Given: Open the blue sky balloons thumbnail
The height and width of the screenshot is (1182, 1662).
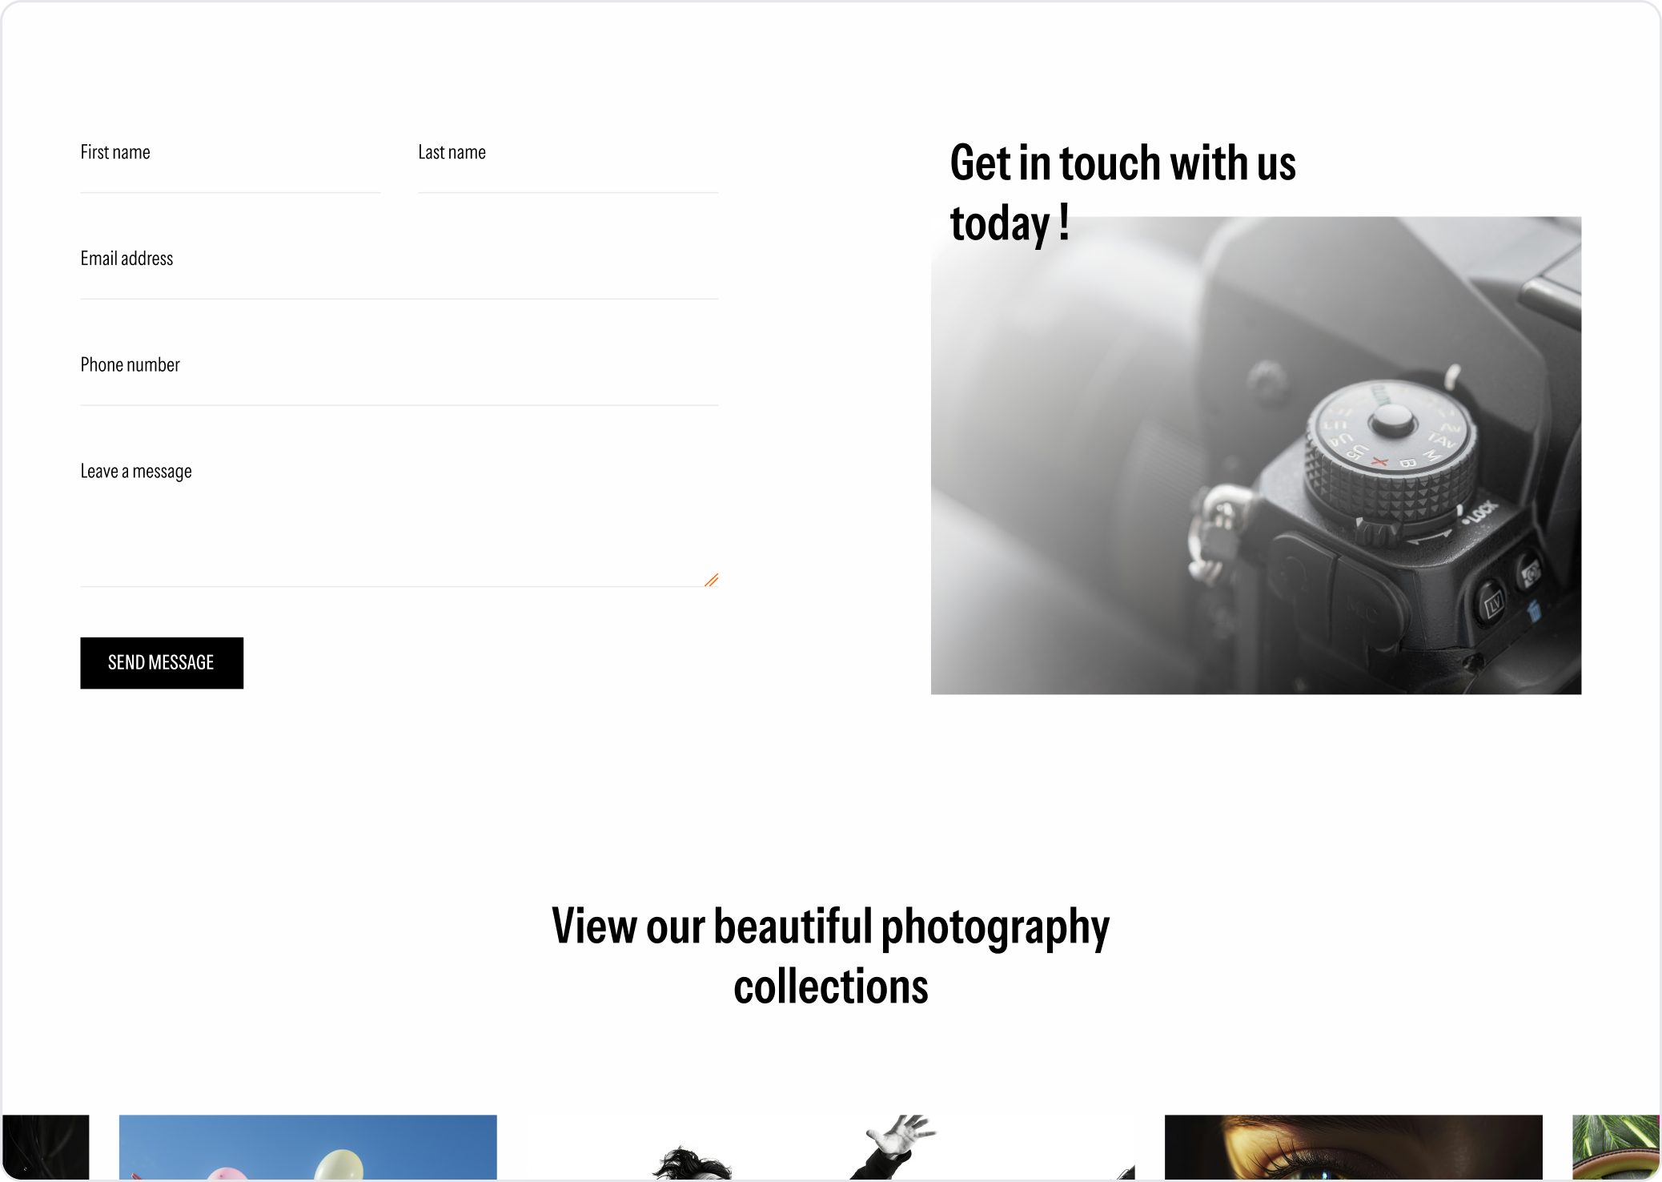Looking at the screenshot, I should coord(308,1147).
